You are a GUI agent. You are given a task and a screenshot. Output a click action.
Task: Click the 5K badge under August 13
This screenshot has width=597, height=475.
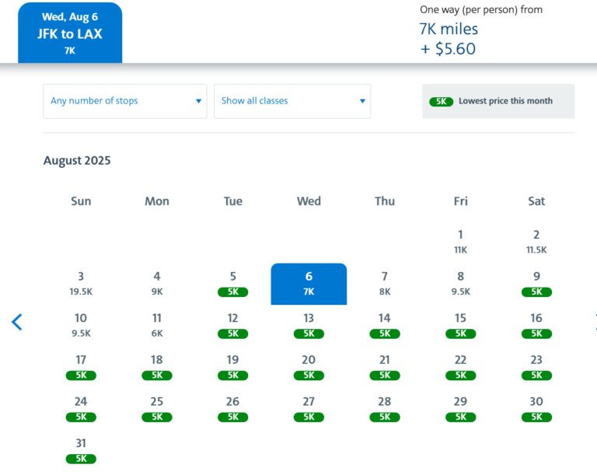tap(309, 334)
